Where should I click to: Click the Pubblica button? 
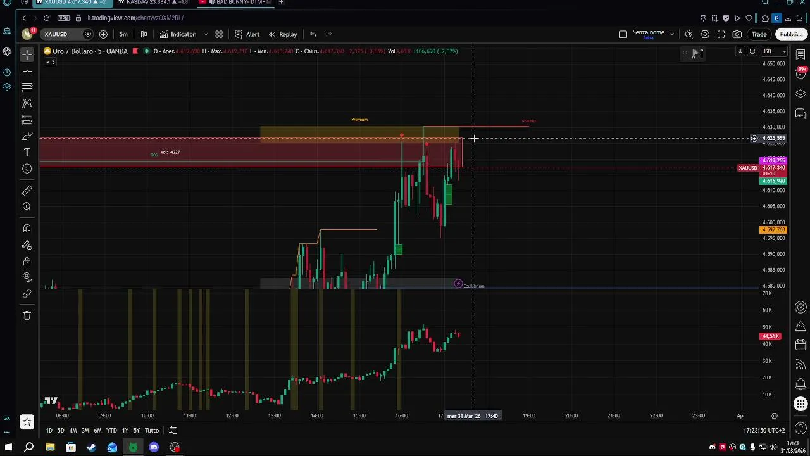pos(791,34)
